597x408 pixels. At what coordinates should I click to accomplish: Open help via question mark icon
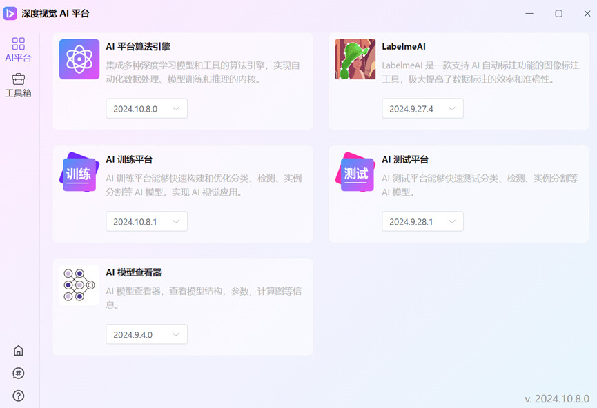click(18, 396)
